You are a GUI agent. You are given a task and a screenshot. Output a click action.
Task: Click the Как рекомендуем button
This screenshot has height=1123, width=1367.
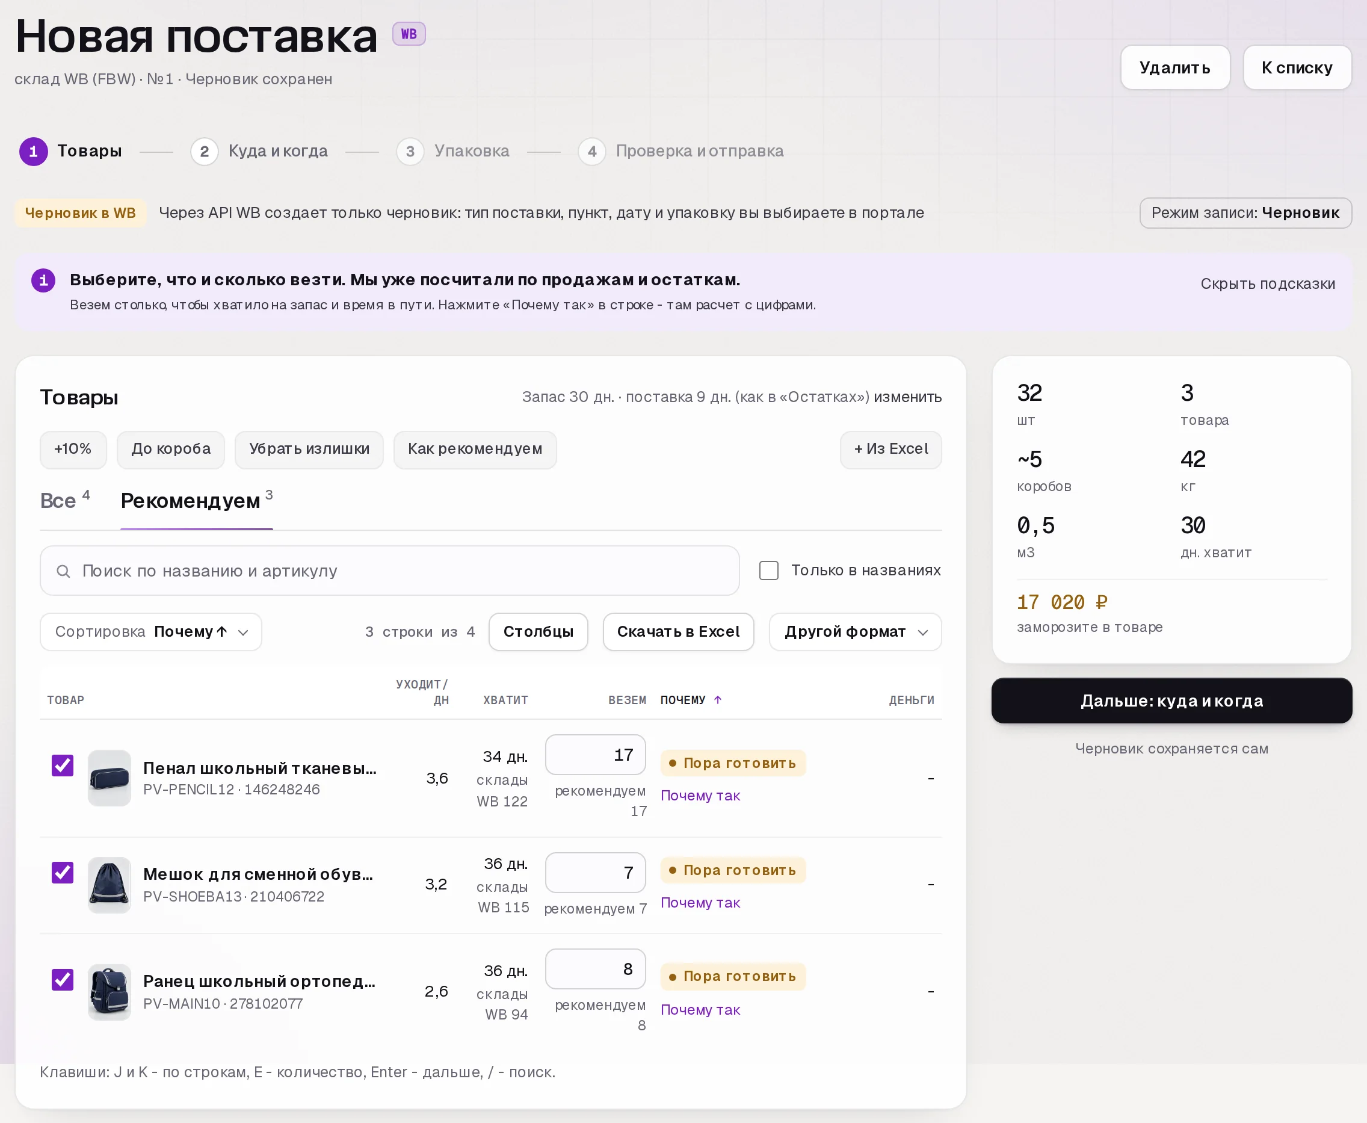point(475,450)
